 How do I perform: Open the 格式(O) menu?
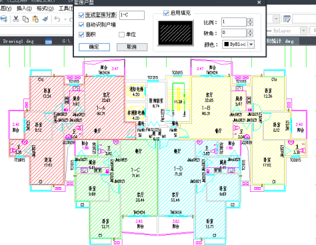[45, 9]
